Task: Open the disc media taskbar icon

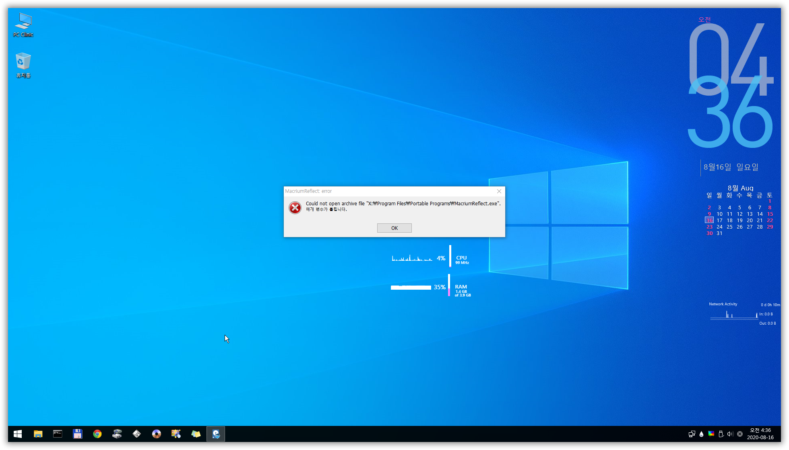Action: (x=156, y=434)
